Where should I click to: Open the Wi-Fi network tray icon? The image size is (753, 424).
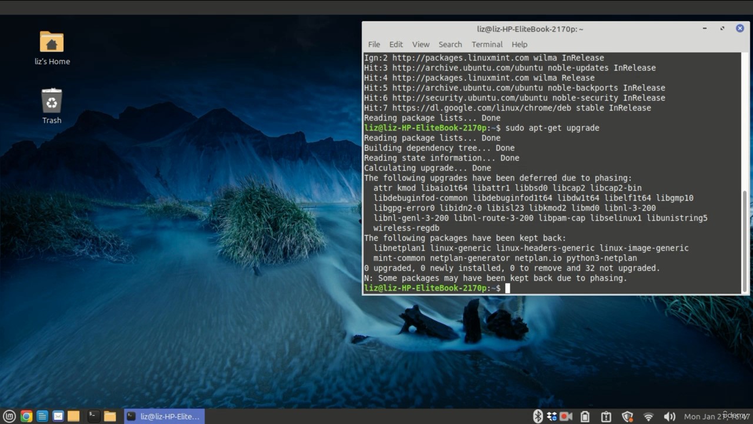pos(648,417)
